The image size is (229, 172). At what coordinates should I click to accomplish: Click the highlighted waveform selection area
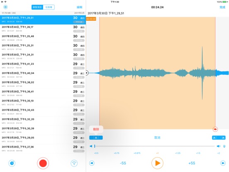(157, 73)
